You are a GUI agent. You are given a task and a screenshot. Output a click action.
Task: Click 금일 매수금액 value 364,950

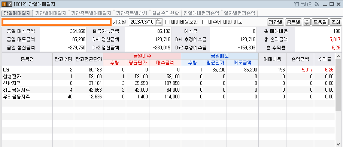pyautogui.click(x=78, y=31)
